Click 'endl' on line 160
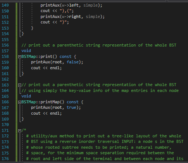Viewport: 188px width, 163px height. click(x=55, y=68)
